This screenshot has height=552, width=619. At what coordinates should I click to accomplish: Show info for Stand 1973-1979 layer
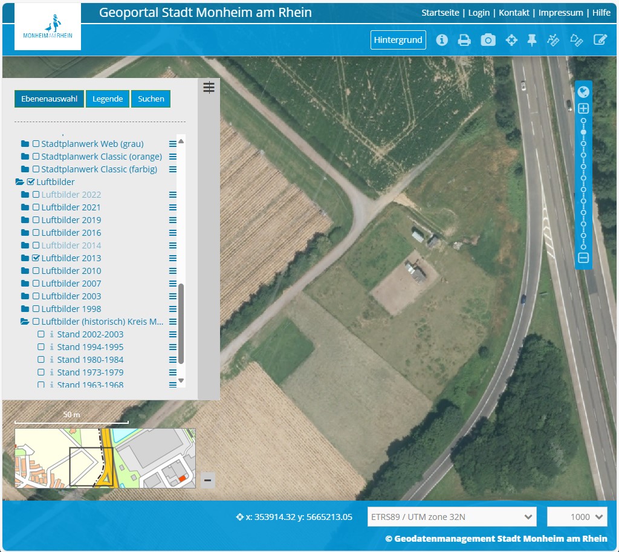[x=52, y=372]
